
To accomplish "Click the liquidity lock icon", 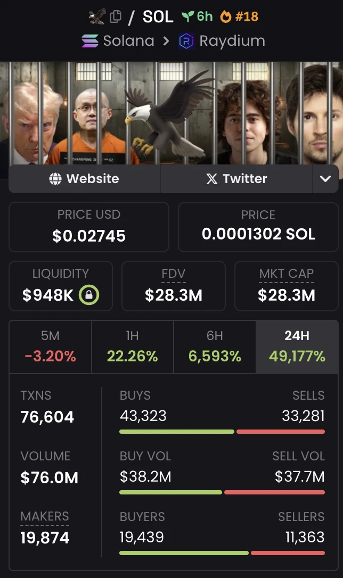I will coord(89,295).
